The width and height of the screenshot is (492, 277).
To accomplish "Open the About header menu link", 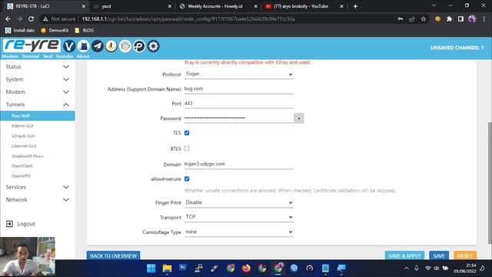I will pos(83,56).
